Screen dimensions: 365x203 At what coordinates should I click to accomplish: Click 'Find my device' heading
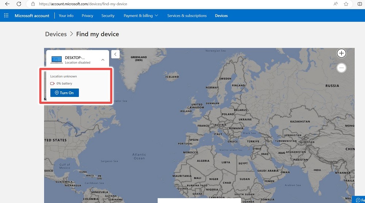coord(97,34)
